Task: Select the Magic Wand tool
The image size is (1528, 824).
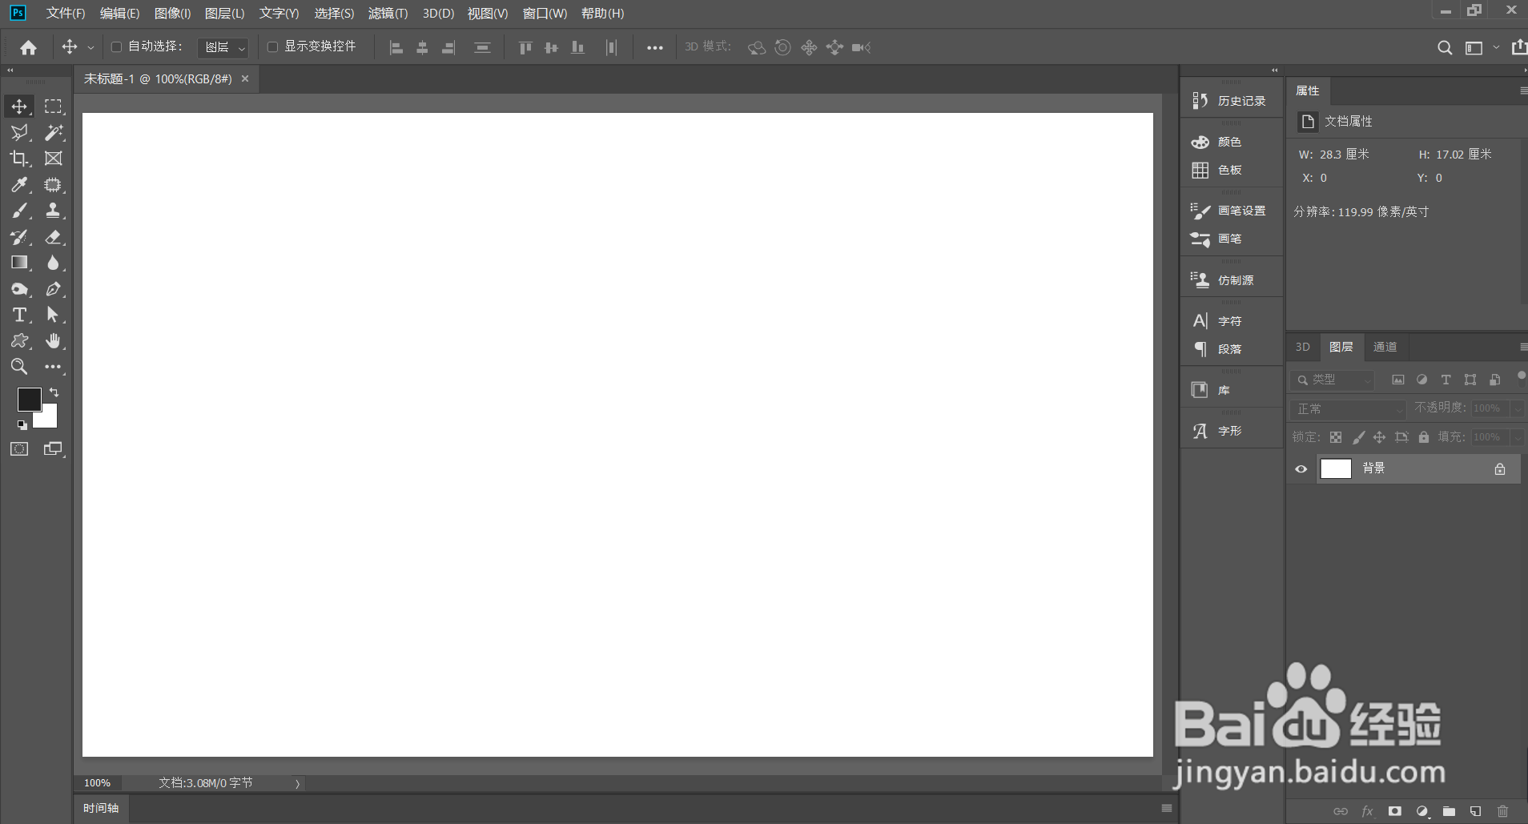Action: pyautogui.click(x=53, y=132)
